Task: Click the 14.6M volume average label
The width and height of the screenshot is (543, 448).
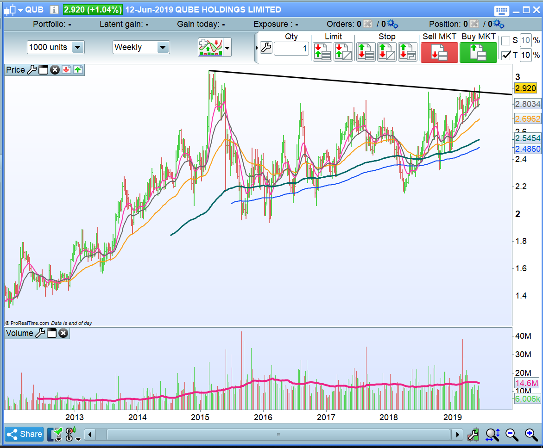Action: (527, 383)
